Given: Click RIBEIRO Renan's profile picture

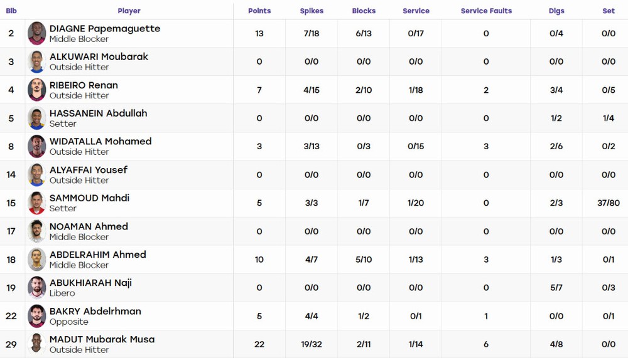Looking at the screenshot, I should pyautogui.click(x=36, y=90).
